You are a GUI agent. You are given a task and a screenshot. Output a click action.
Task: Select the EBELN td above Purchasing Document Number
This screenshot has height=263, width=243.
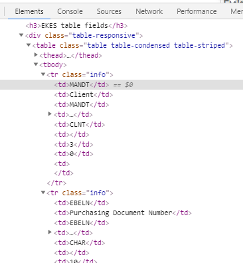point(82,203)
